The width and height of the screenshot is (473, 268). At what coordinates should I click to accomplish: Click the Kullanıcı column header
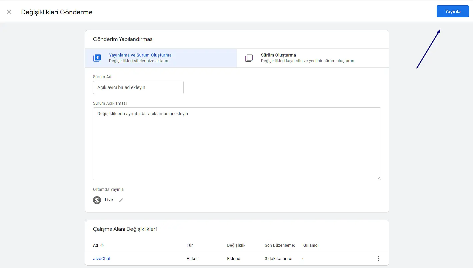[310, 245]
